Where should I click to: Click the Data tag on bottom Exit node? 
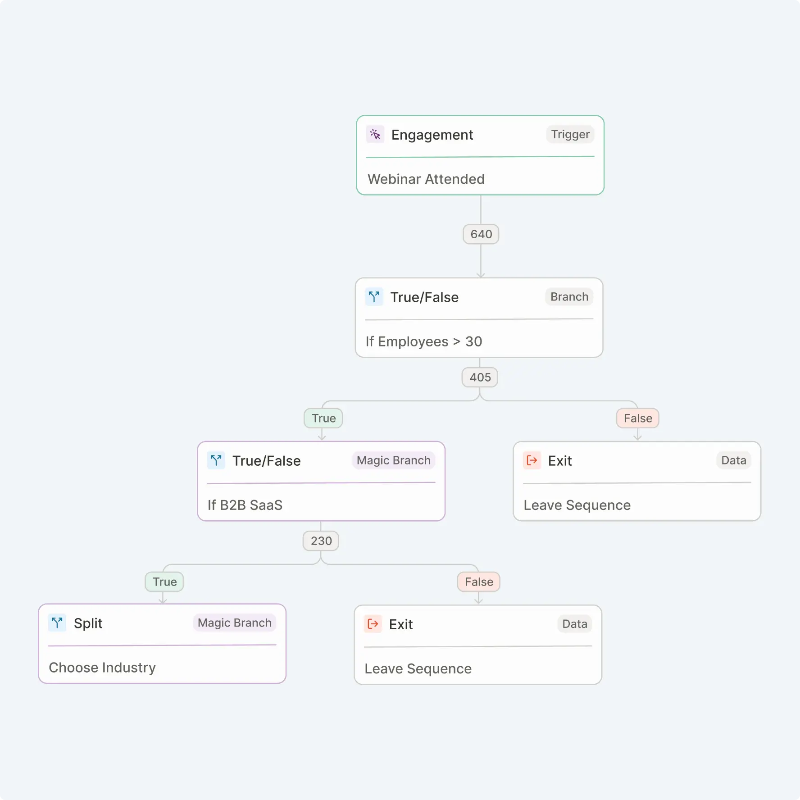[575, 624]
